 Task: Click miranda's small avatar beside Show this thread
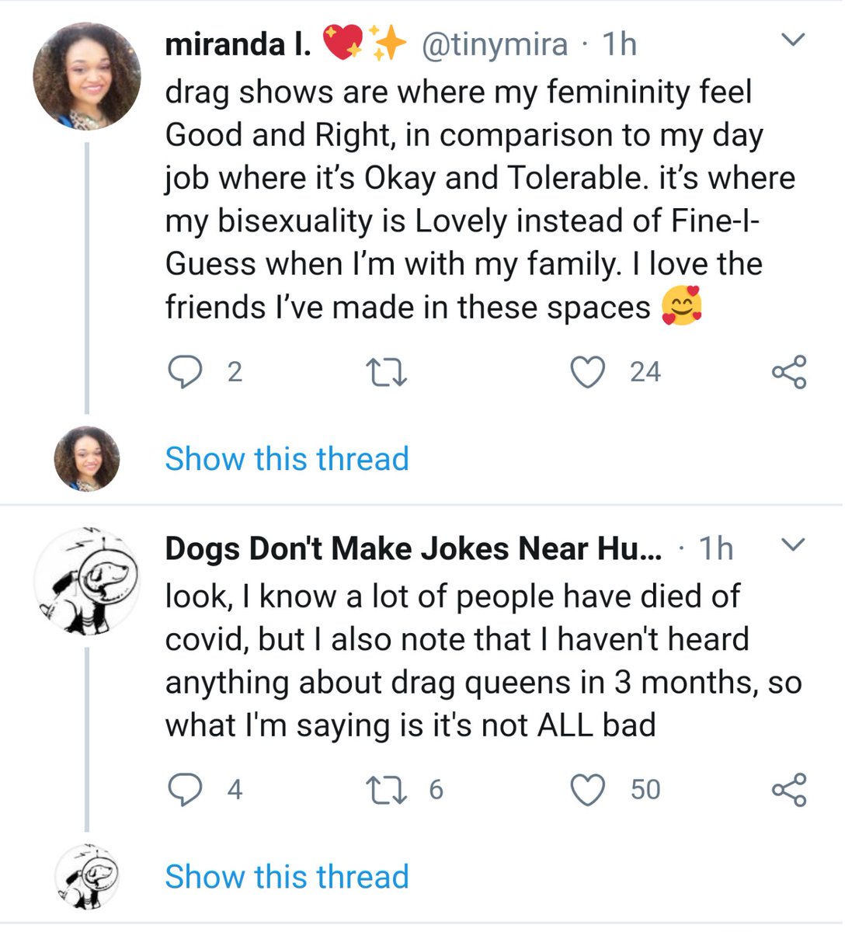pyautogui.click(x=86, y=459)
